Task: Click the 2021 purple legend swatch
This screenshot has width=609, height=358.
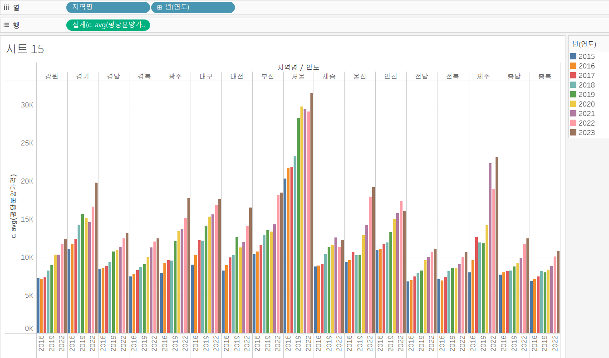Action: point(573,113)
